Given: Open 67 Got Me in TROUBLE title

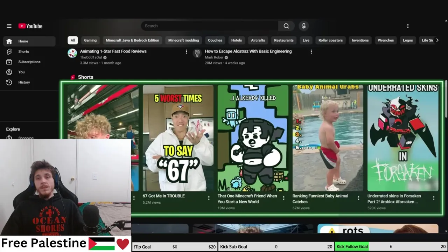Looking at the screenshot, I should [163, 196].
